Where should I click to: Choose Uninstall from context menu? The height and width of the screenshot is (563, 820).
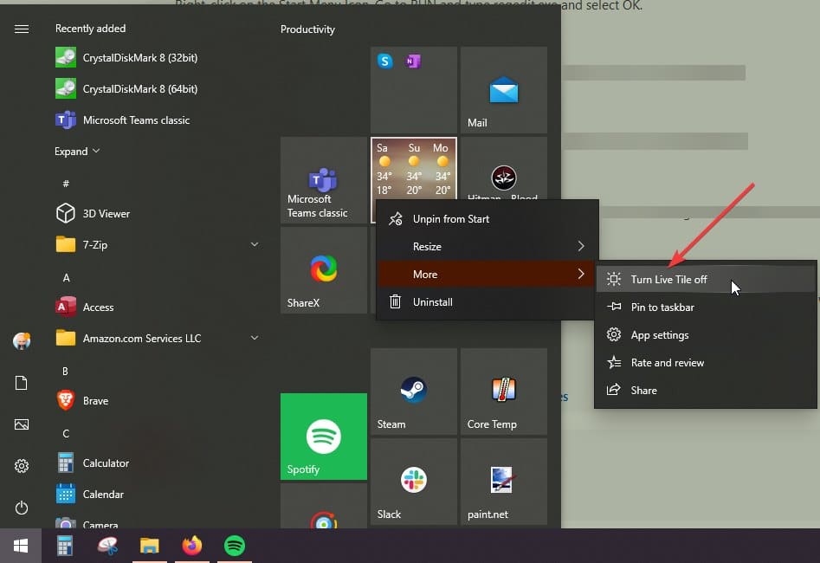pos(487,302)
